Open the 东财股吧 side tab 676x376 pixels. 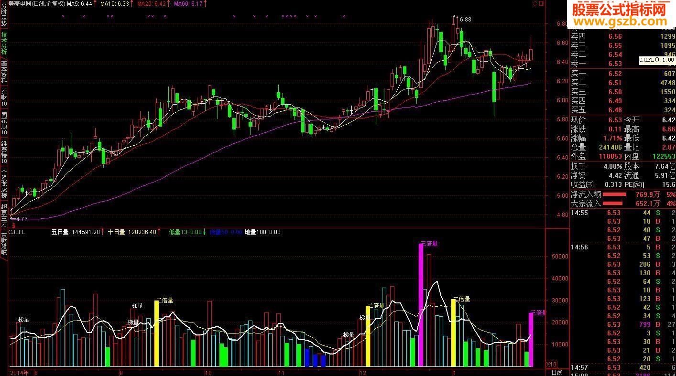click(x=4, y=244)
